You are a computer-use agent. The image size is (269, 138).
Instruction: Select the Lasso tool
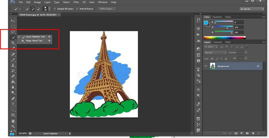tap(13, 32)
